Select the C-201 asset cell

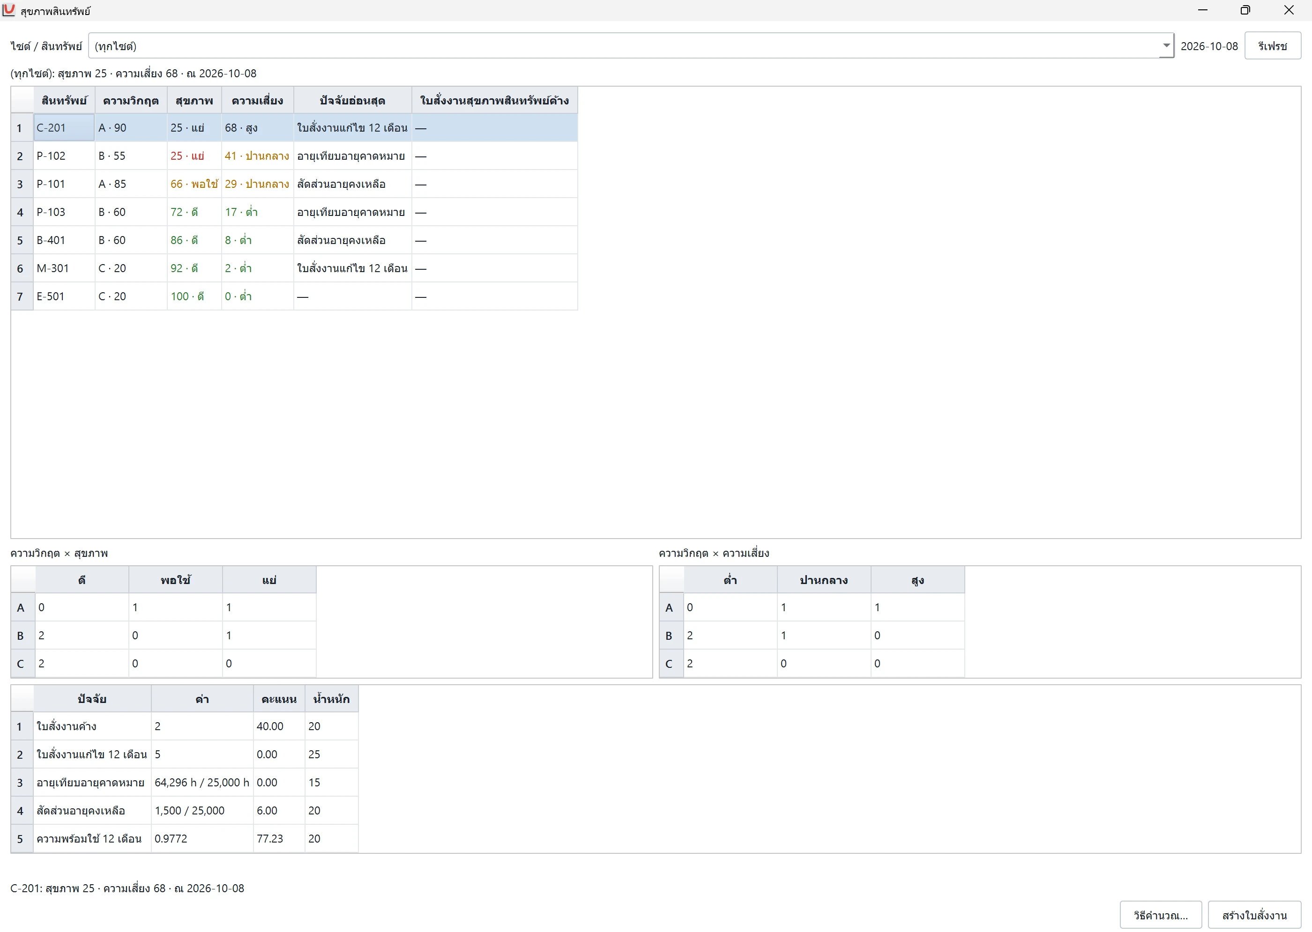[x=64, y=127]
